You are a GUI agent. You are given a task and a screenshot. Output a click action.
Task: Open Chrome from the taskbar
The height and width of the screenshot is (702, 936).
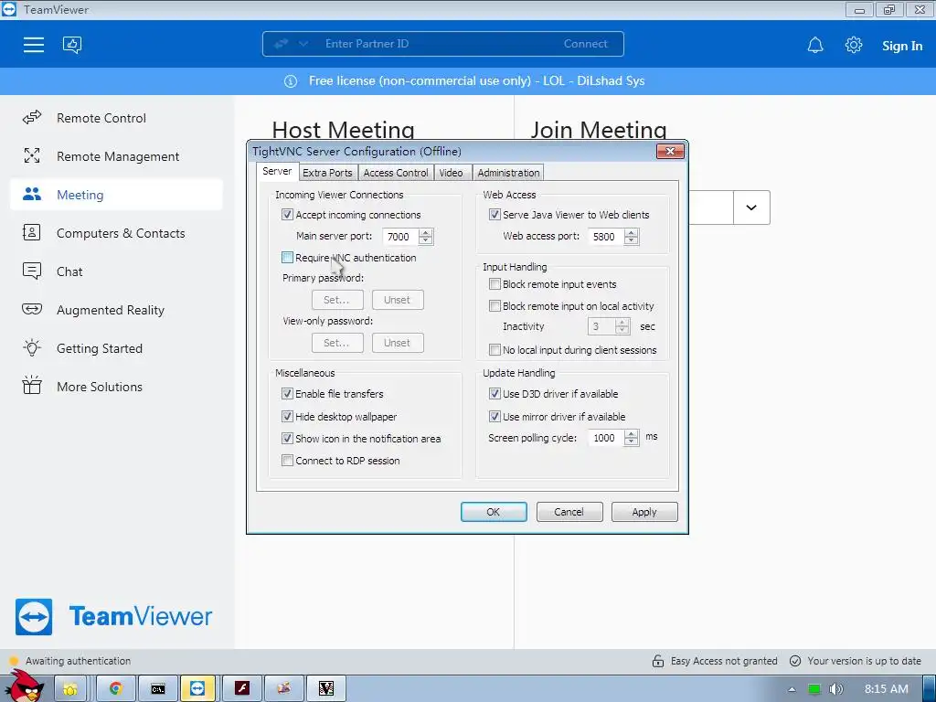pyautogui.click(x=116, y=689)
